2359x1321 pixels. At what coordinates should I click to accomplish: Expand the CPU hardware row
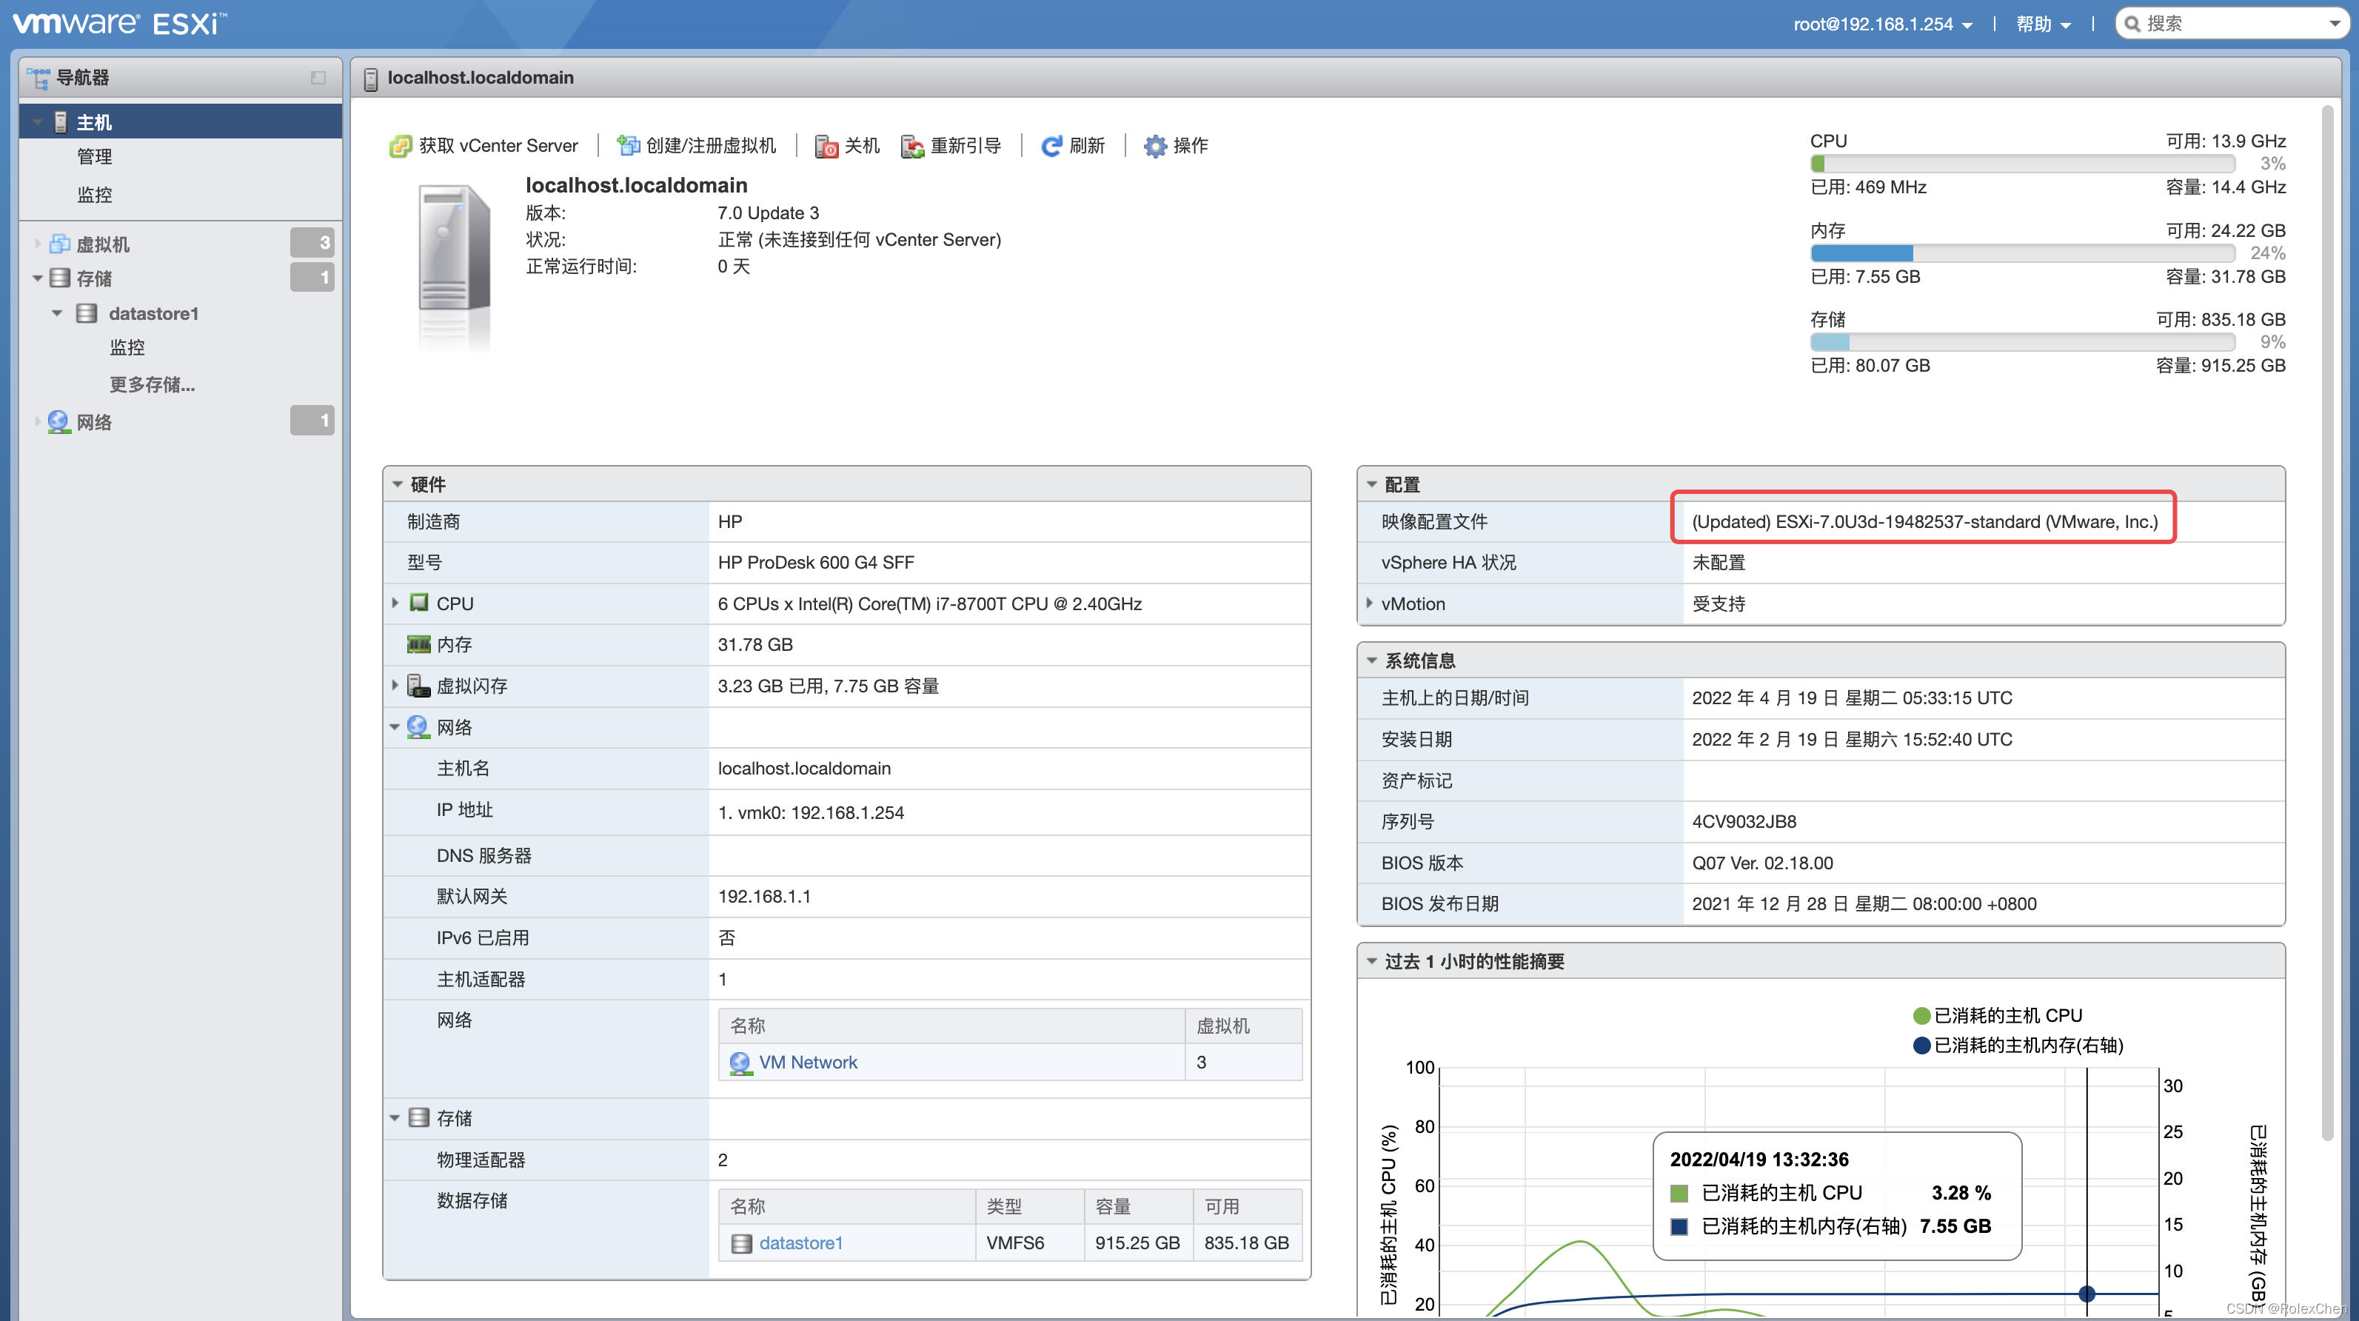(395, 603)
